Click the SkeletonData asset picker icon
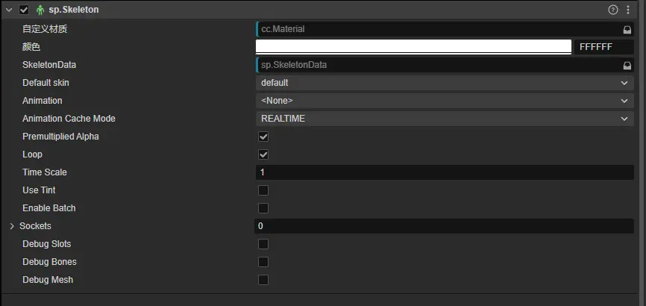The width and height of the screenshot is (646, 306). tap(627, 65)
